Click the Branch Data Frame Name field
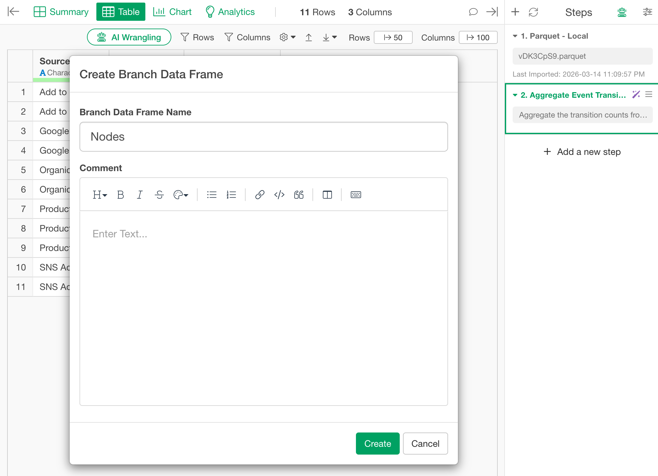Viewport: 658px width, 476px height. 263,137
